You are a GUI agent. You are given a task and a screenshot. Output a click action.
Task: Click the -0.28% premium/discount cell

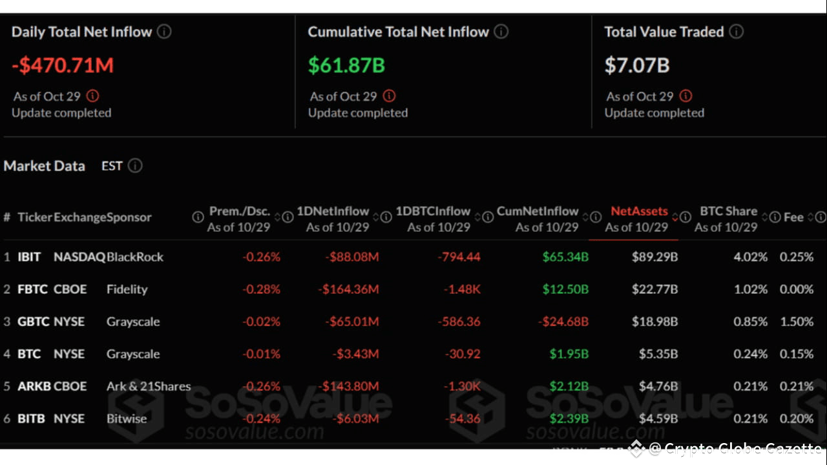261,289
